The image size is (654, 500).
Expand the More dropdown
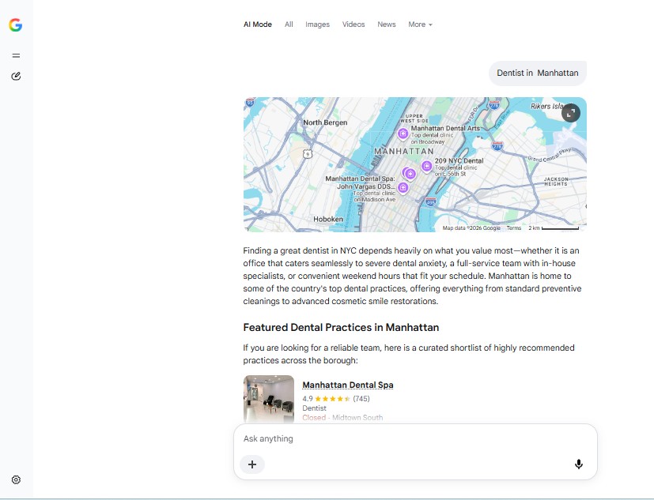(420, 24)
